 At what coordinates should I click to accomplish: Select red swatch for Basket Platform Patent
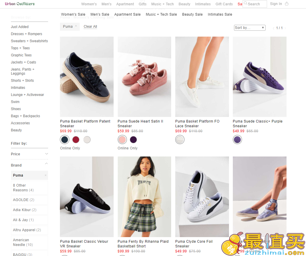(x=76, y=140)
